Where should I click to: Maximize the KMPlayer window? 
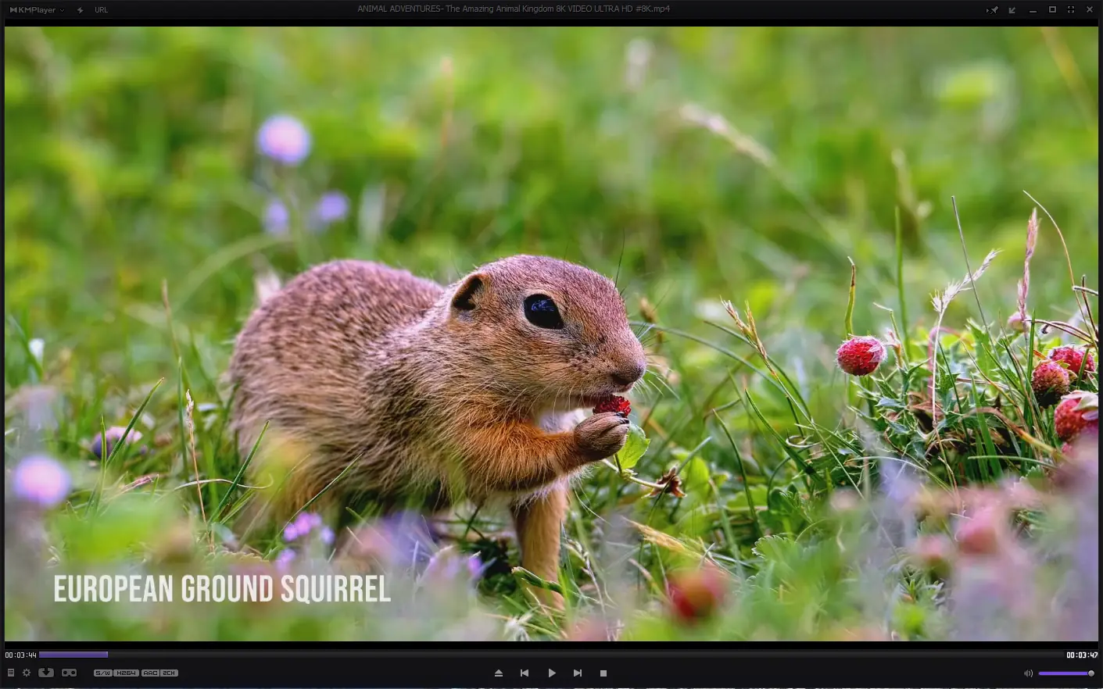click(x=1052, y=9)
